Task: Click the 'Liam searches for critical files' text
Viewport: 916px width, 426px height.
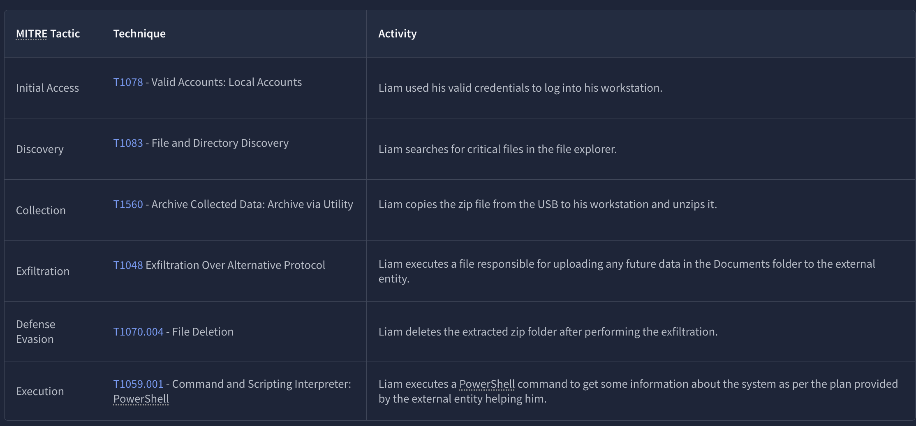Action: click(x=497, y=149)
